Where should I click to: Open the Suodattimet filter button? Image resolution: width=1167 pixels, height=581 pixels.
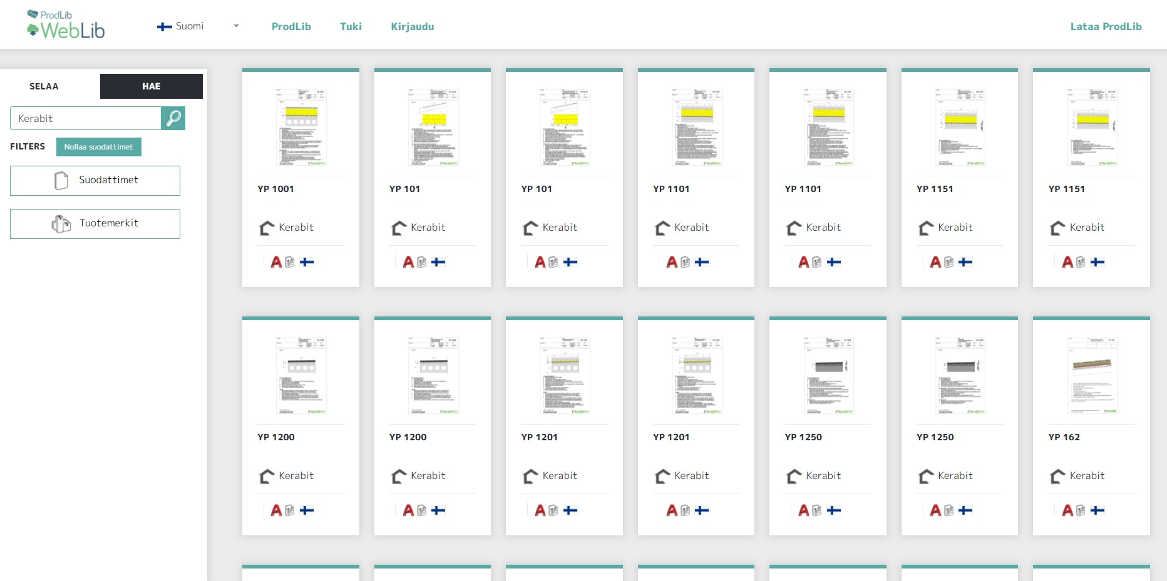tap(95, 181)
